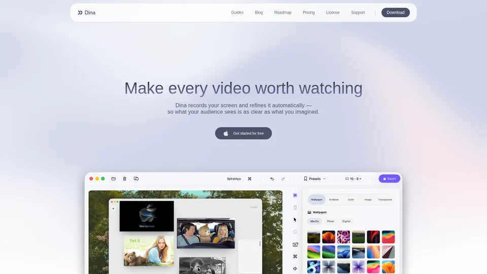Screen dimensions: 487x274
Task: Open the 16 : 9 aspect ratio dropdown
Action: (x=354, y=179)
